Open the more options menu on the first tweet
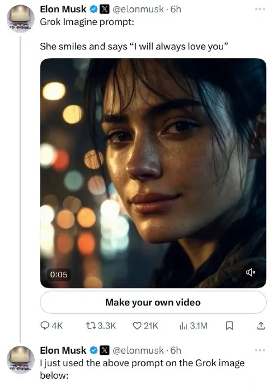Screen dimensions: 273x385 [x=260, y=9]
